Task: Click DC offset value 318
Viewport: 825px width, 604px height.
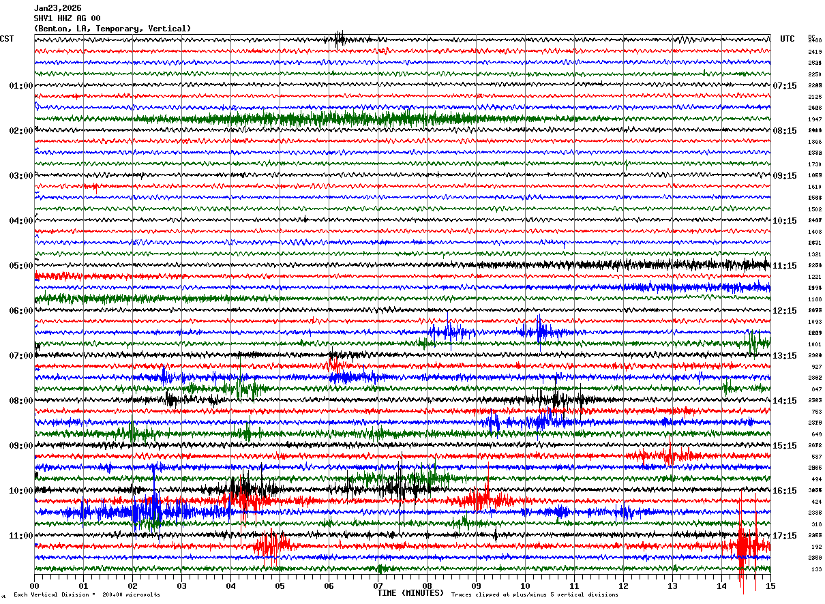Action: tap(816, 525)
